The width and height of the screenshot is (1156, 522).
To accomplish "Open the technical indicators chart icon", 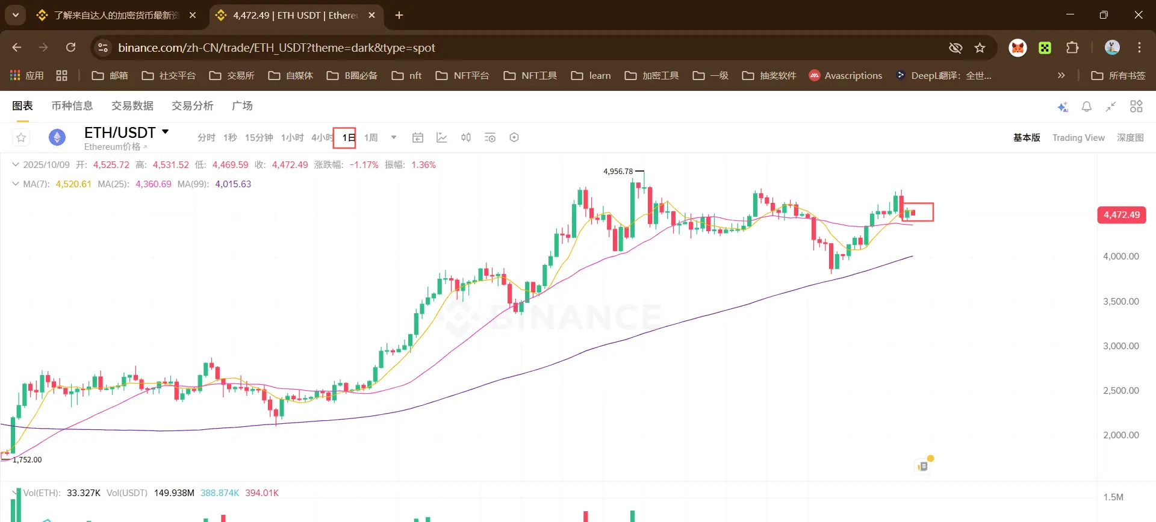I will pyautogui.click(x=442, y=138).
